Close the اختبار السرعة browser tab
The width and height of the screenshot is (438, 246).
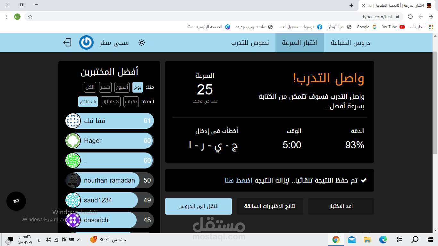point(364,5)
